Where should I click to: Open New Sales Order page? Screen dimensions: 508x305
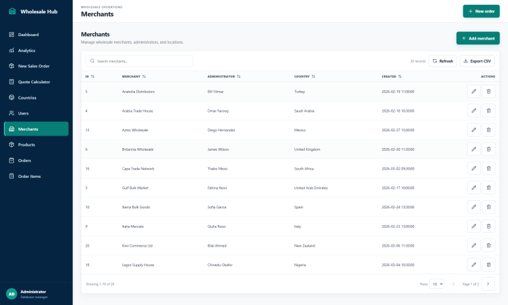point(36,66)
